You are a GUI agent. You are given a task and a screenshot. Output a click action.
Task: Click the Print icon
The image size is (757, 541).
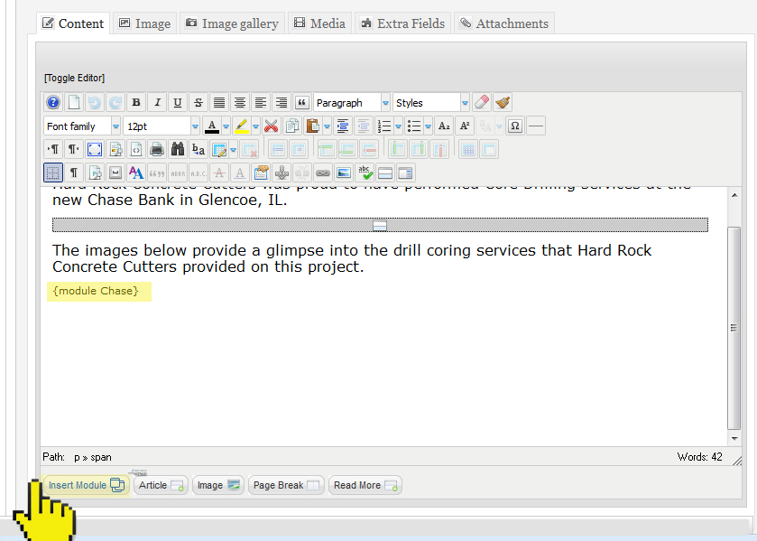point(157,149)
